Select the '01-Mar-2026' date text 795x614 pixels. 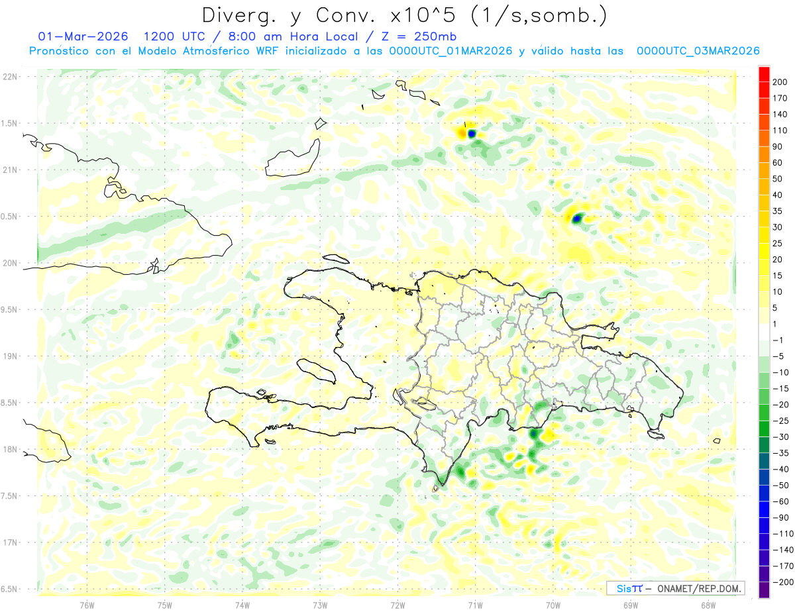tap(83, 36)
